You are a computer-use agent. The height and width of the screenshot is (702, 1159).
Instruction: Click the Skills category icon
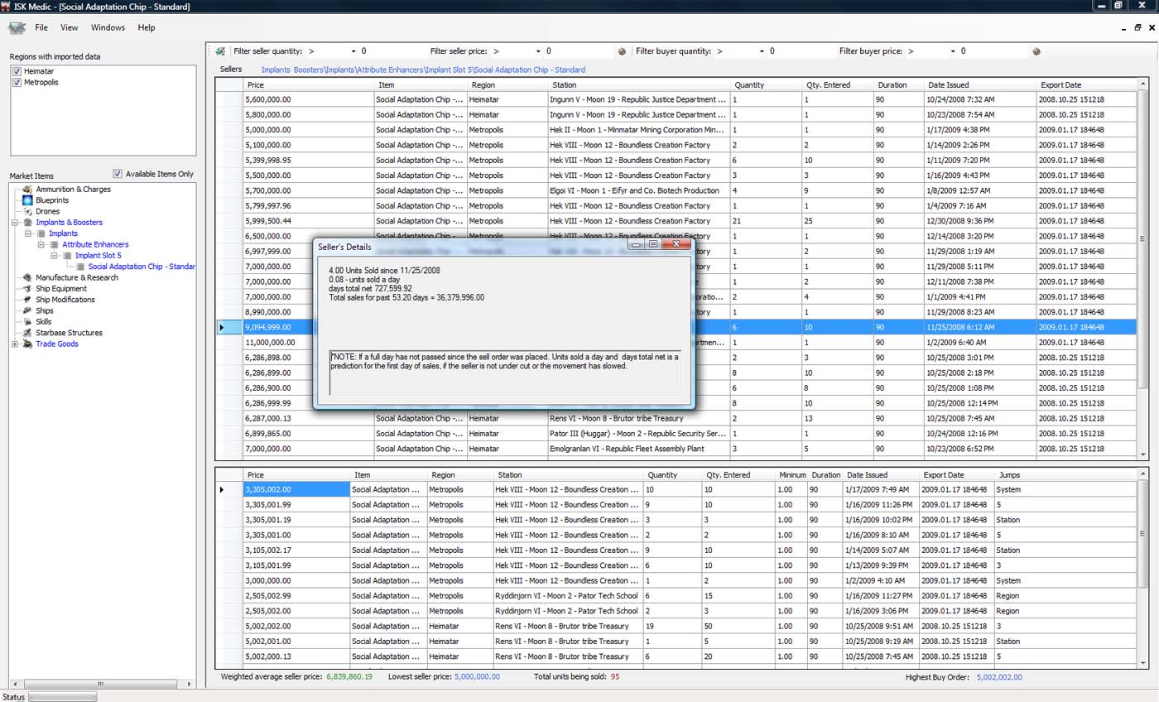(27, 322)
